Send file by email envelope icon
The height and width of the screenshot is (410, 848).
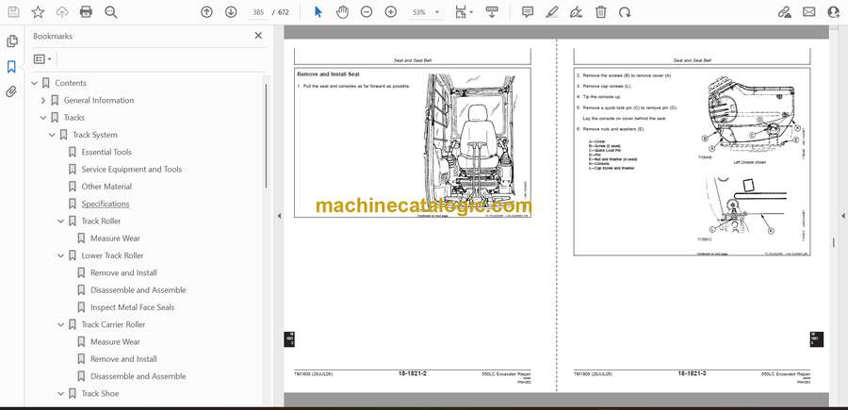pyautogui.click(x=809, y=12)
